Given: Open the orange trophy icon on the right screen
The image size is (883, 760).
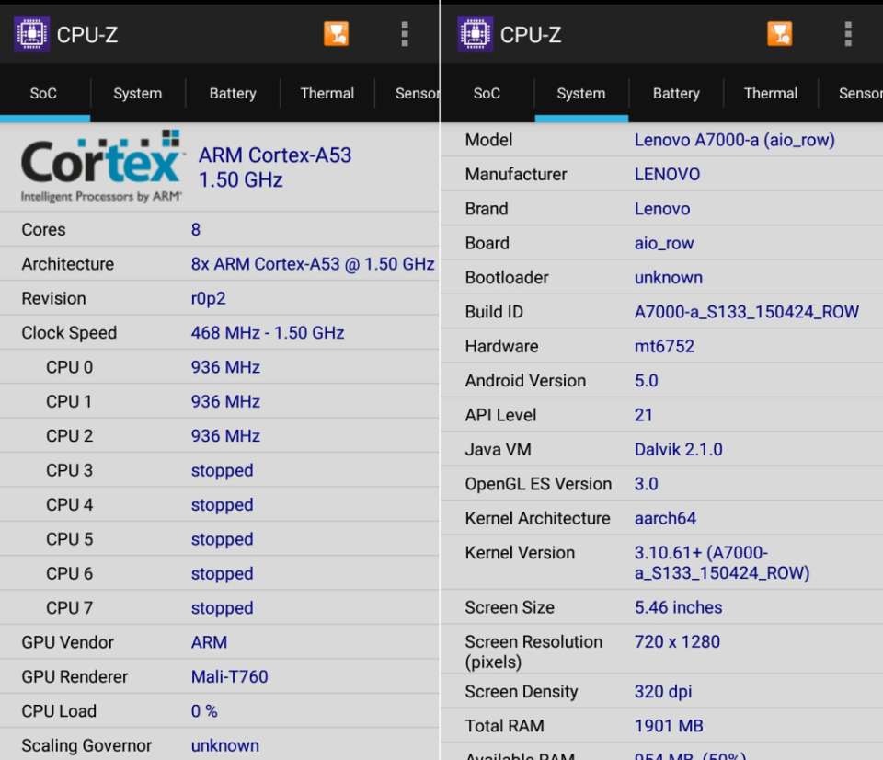Looking at the screenshot, I should [780, 34].
